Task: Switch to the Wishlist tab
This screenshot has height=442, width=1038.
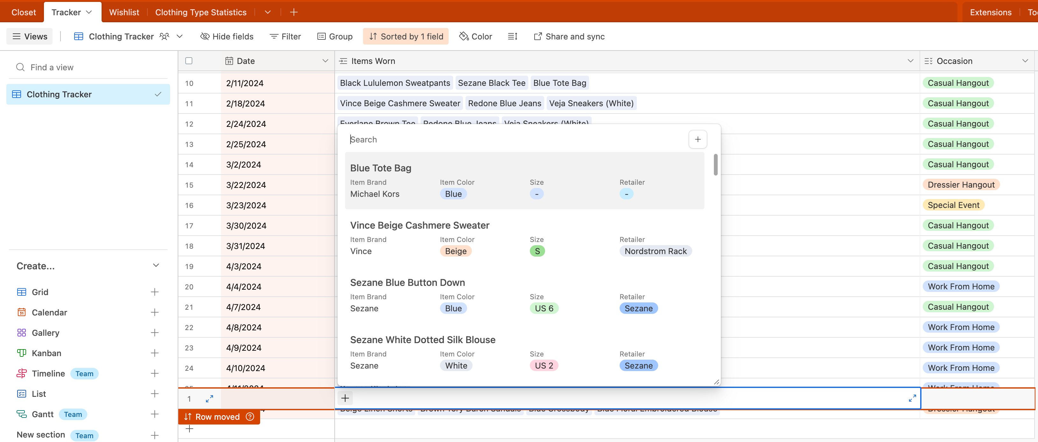Action: coord(124,12)
